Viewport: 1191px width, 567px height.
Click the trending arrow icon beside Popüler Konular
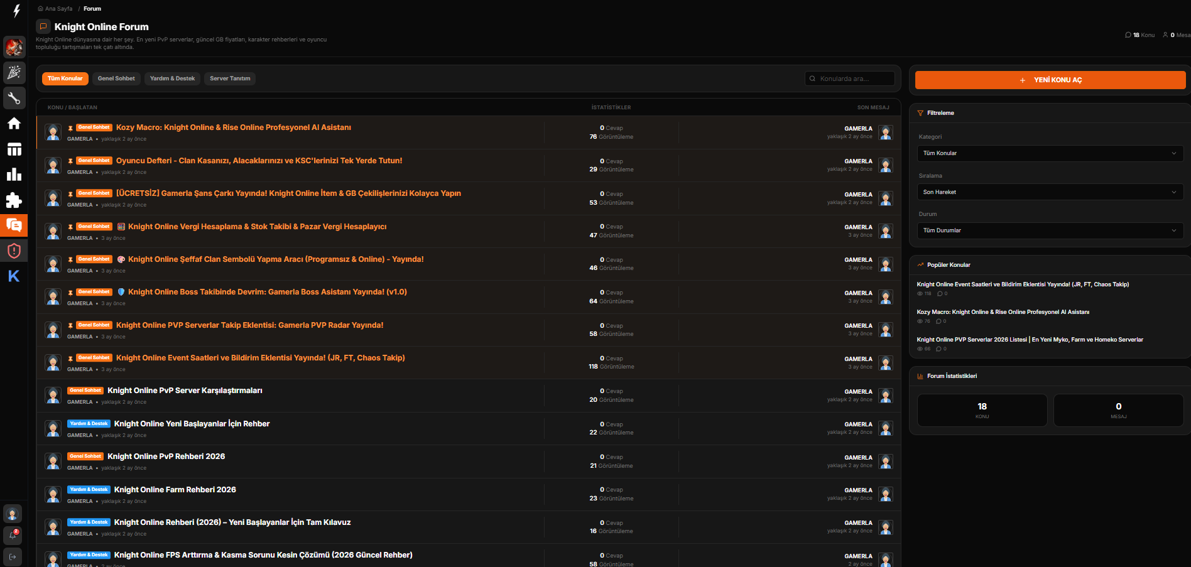(920, 265)
